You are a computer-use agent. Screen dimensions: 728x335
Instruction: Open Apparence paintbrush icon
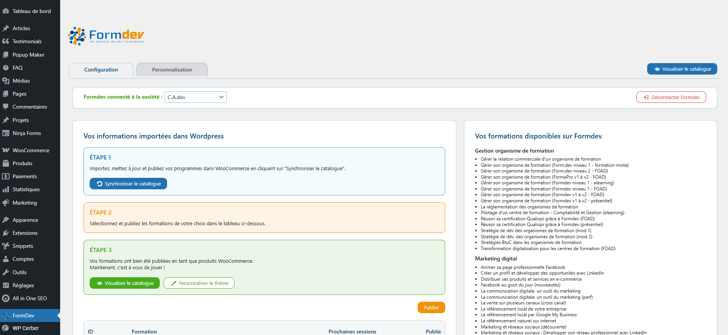6,220
